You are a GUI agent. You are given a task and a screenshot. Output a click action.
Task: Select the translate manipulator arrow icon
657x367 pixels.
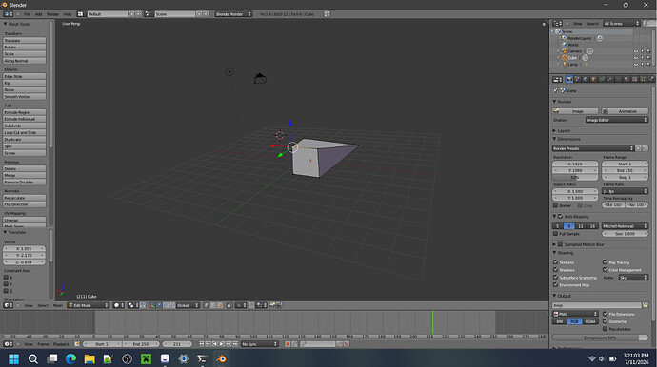pyautogui.click(x=159, y=305)
